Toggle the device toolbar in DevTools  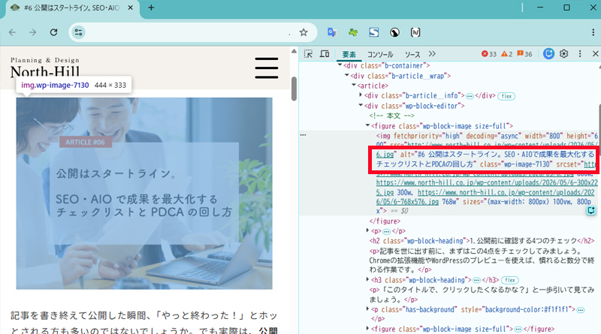325,54
